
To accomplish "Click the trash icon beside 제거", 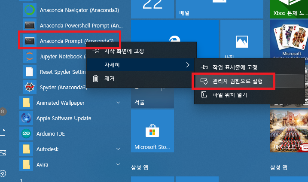I will click(95, 79).
